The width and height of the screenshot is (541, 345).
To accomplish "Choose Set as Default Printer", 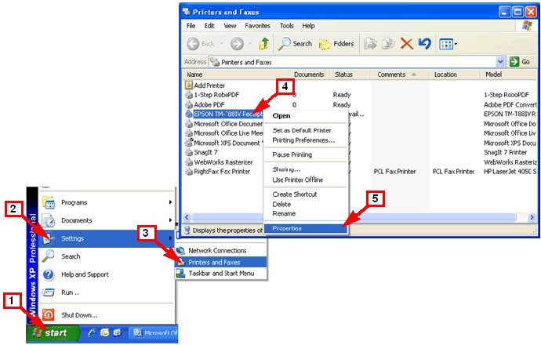I will pyautogui.click(x=305, y=130).
